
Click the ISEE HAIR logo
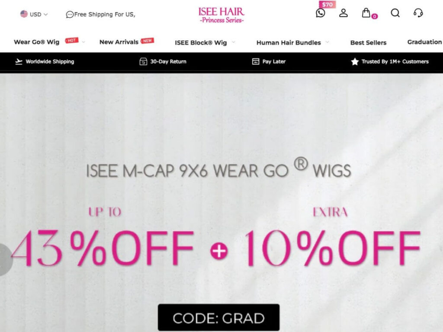pyautogui.click(x=221, y=15)
